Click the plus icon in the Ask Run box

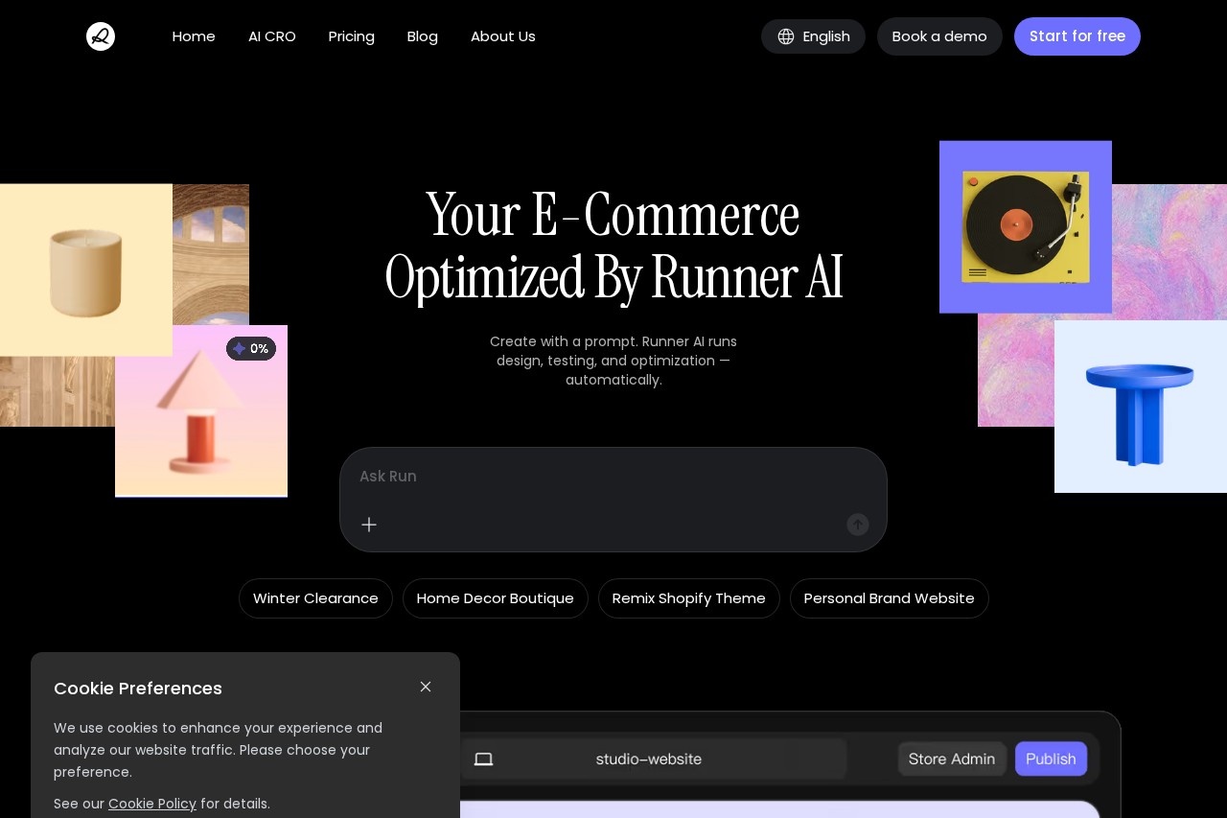click(x=369, y=525)
